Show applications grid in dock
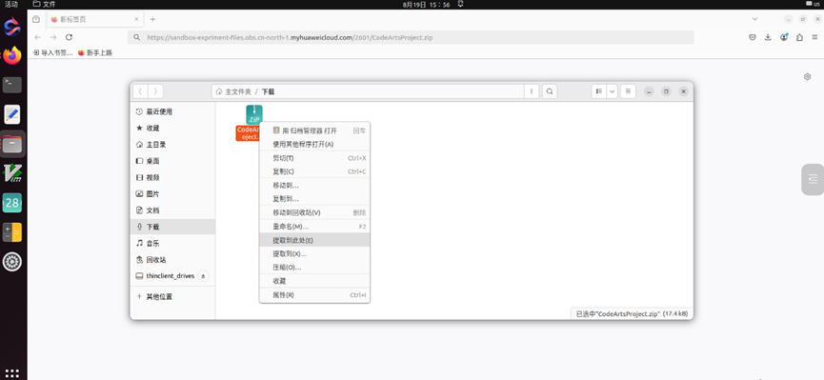 point(12,373)
